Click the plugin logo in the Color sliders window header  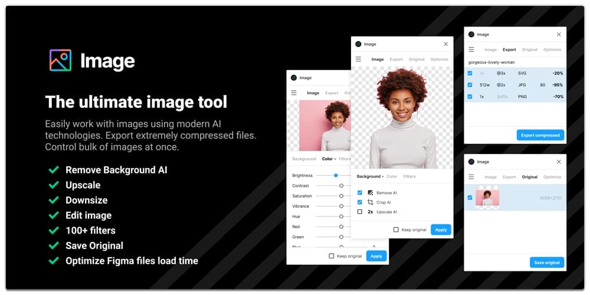click(x=294, y=78)
